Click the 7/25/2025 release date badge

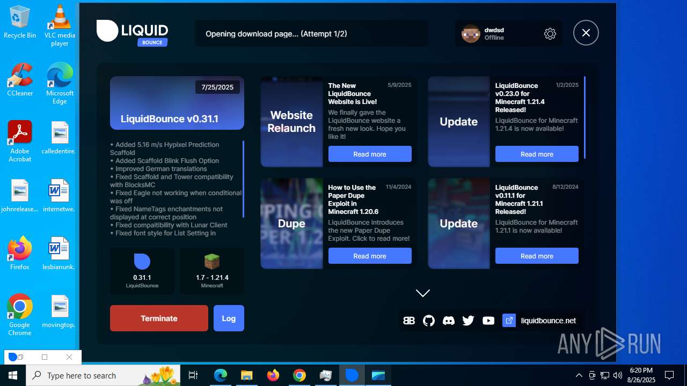tap(217, 87)
